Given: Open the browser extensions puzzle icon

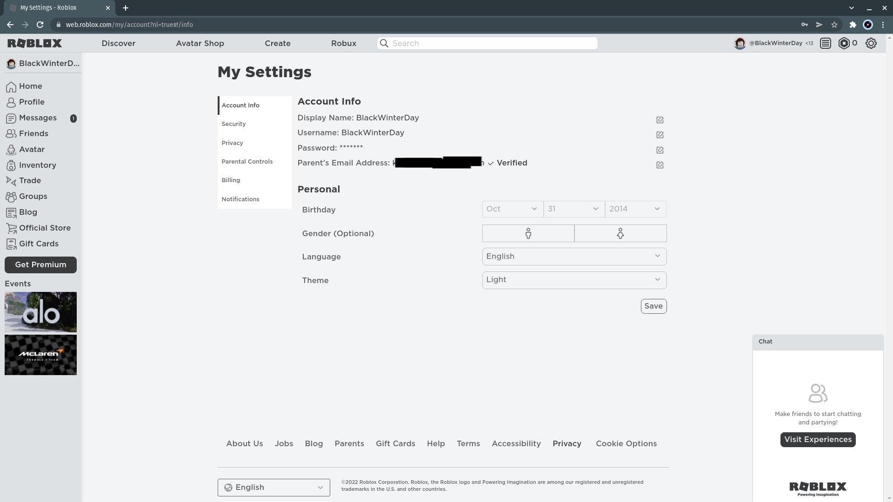Looking at the screenshot, I should coord(853,25).
